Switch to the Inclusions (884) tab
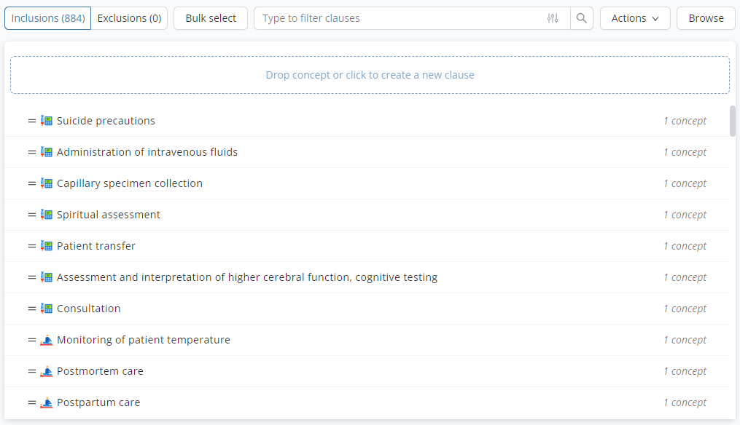740x425 pixels. tap(48, 18)
